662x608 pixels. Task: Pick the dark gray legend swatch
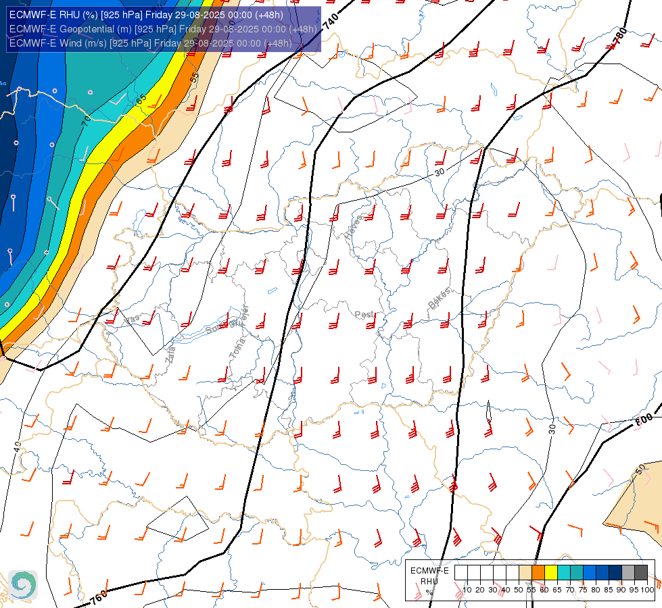tap(641, 572)
